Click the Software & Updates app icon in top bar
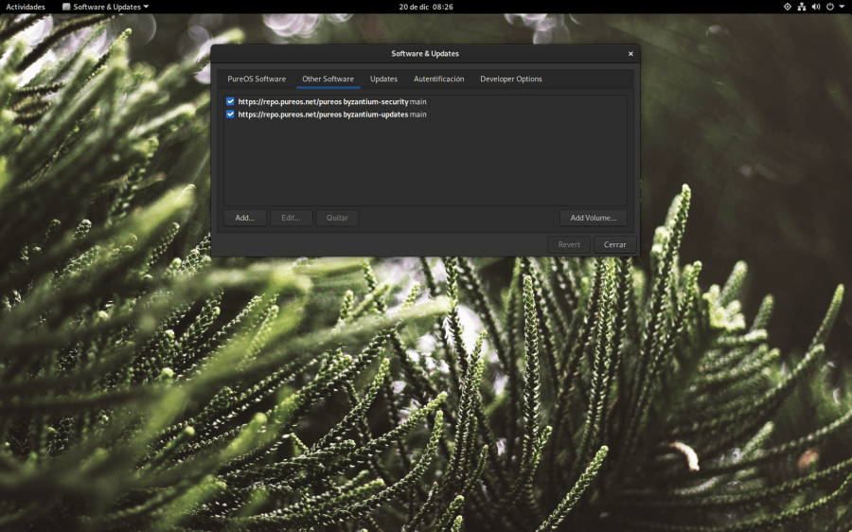Viewport: 852px width, 532px height. click(66, 7)
